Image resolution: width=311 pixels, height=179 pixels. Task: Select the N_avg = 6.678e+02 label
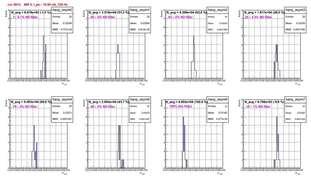[x=31, y=12]
